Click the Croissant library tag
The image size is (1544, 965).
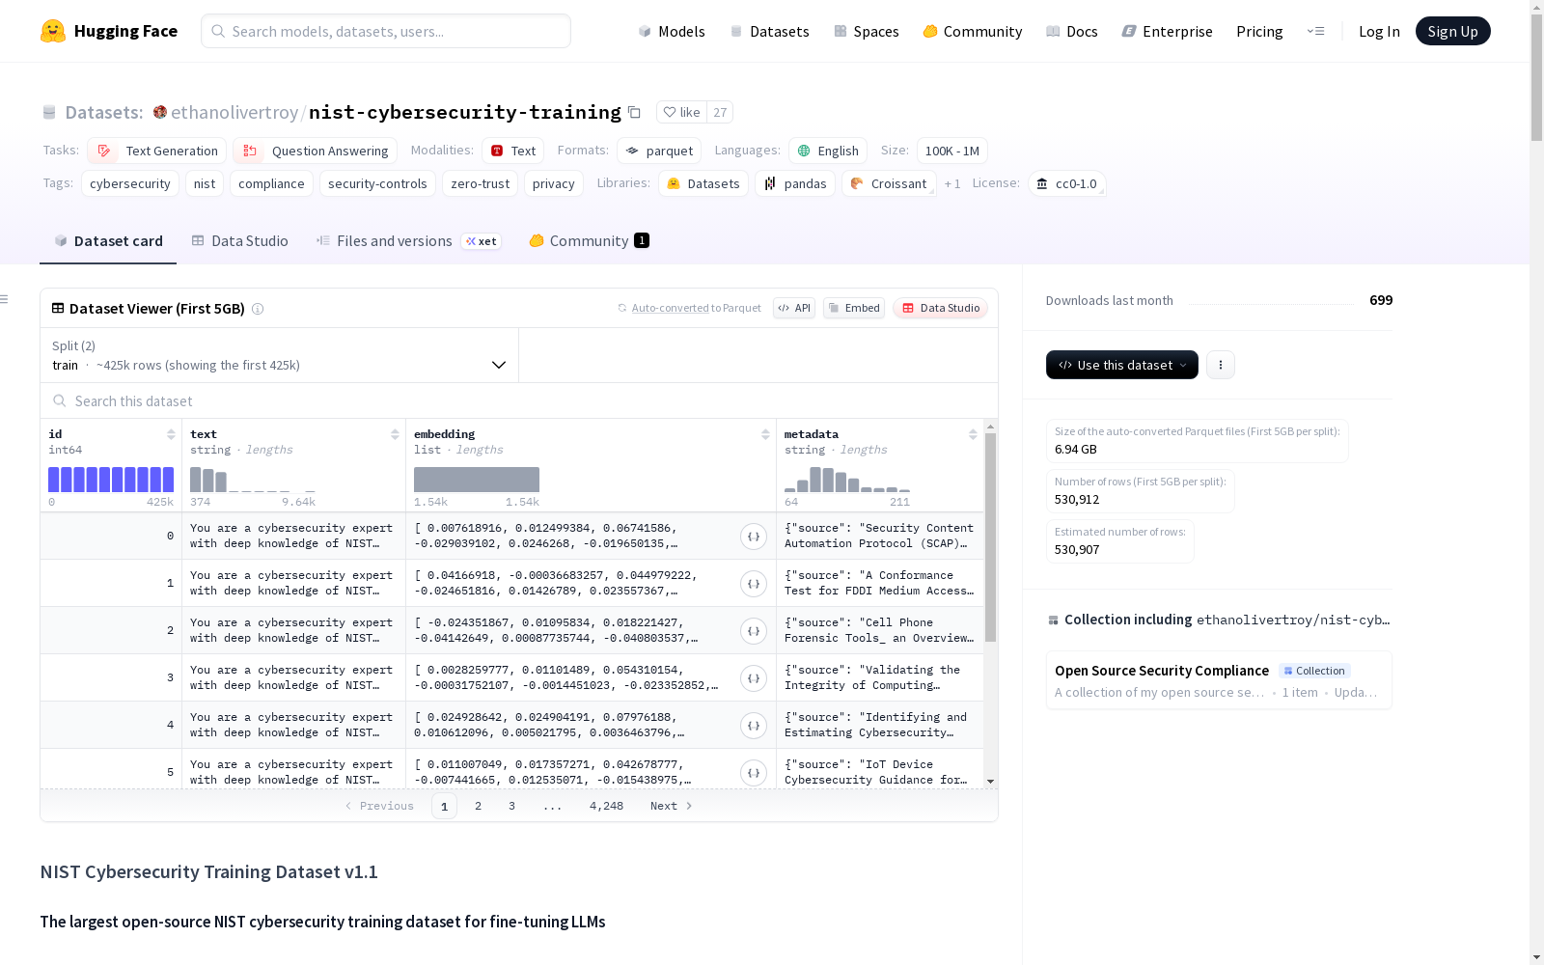pos(889,183)
